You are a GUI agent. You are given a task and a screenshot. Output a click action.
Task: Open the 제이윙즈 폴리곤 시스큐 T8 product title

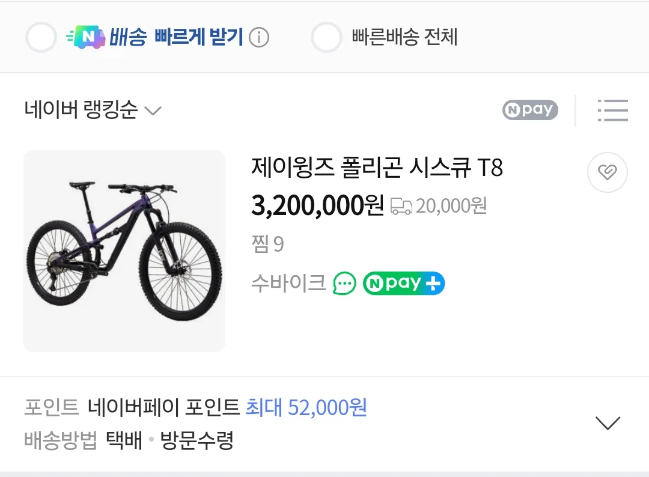point(377,168)
